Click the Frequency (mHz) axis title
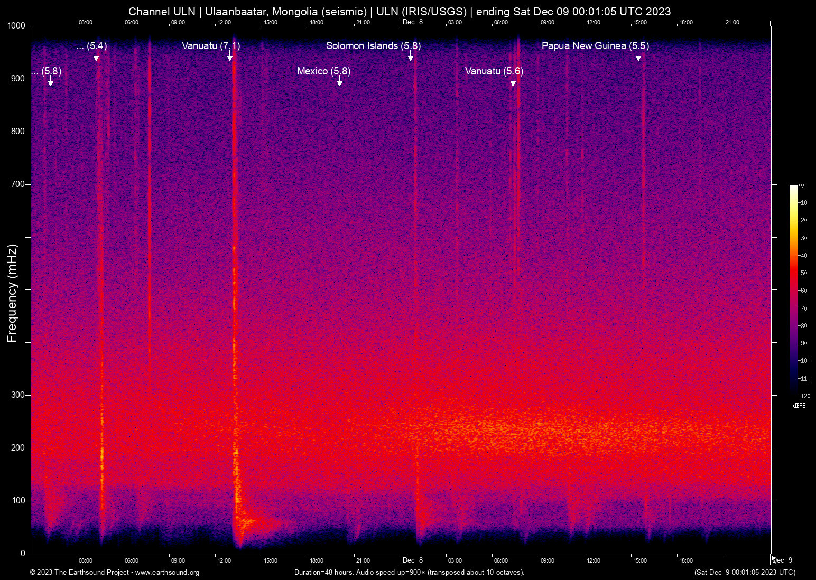This screenshot has width=816, height=580. click(12, 293)
